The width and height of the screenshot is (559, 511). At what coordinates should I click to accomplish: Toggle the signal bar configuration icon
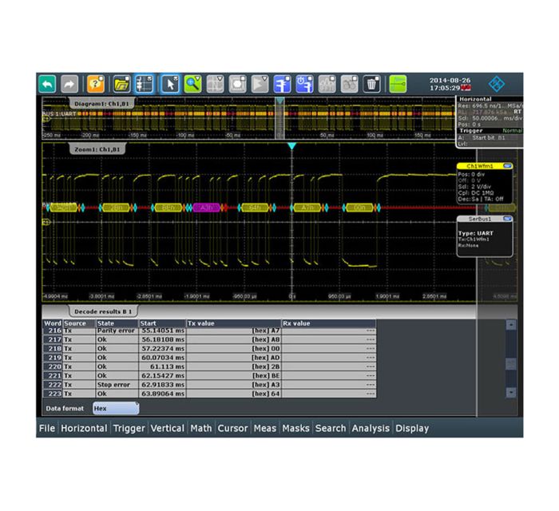coord(144,85)
